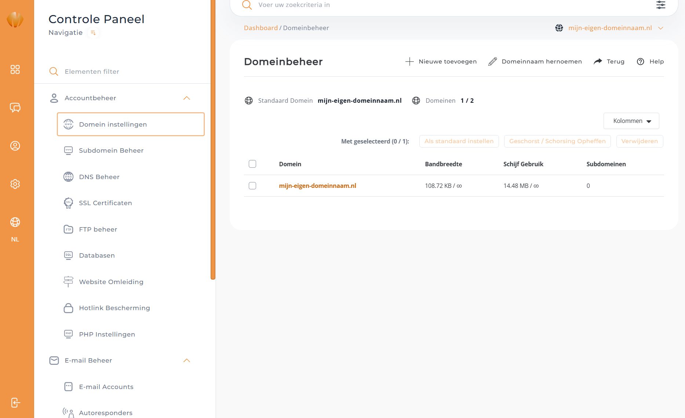This screenshot has width=685, height=418.
Task: Open the settings gear icon
Action: coord(15,184)
